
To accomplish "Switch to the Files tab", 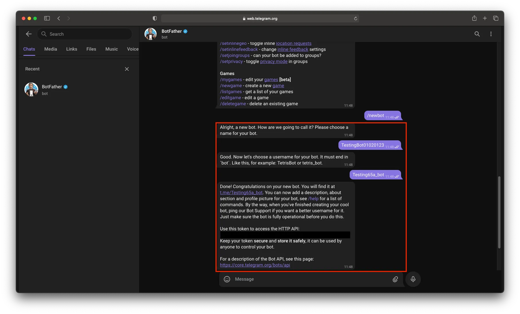I will (91, 49).
